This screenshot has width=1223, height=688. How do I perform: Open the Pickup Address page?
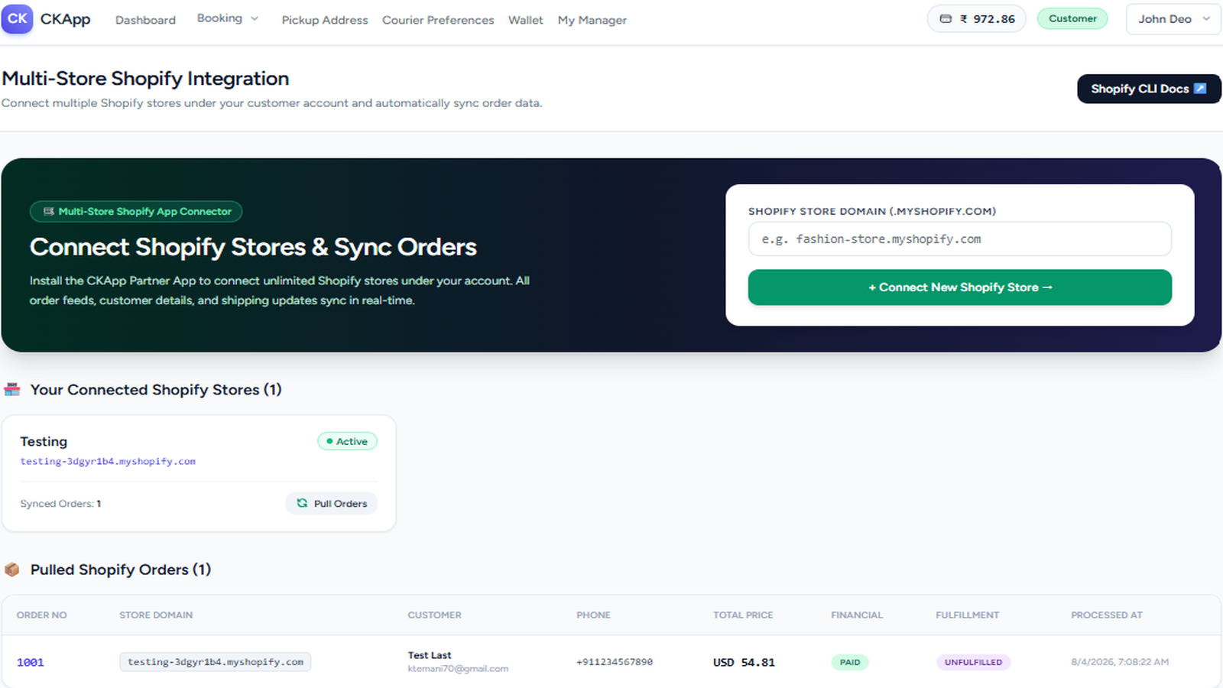point(324,20)
